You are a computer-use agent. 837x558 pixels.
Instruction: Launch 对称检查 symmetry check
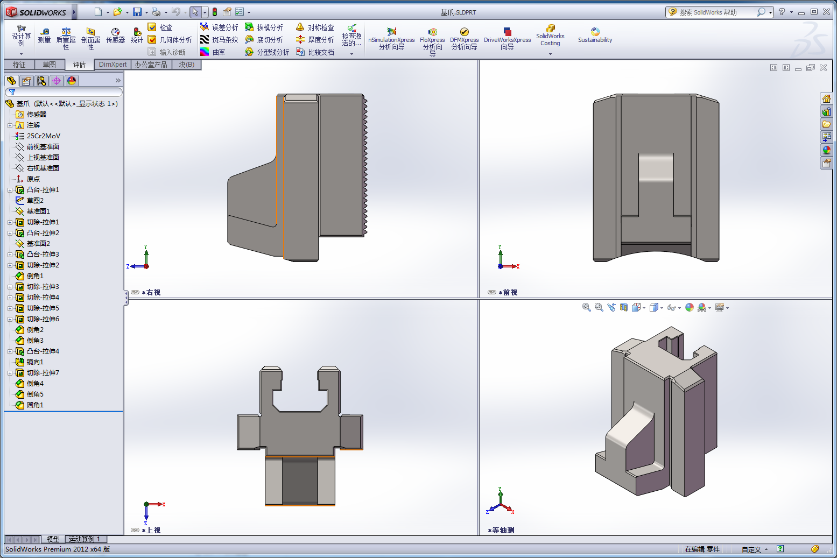(x=315, y=27)
